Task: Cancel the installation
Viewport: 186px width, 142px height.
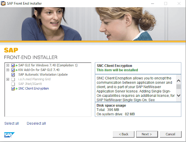Action: [x=171, y=134]
